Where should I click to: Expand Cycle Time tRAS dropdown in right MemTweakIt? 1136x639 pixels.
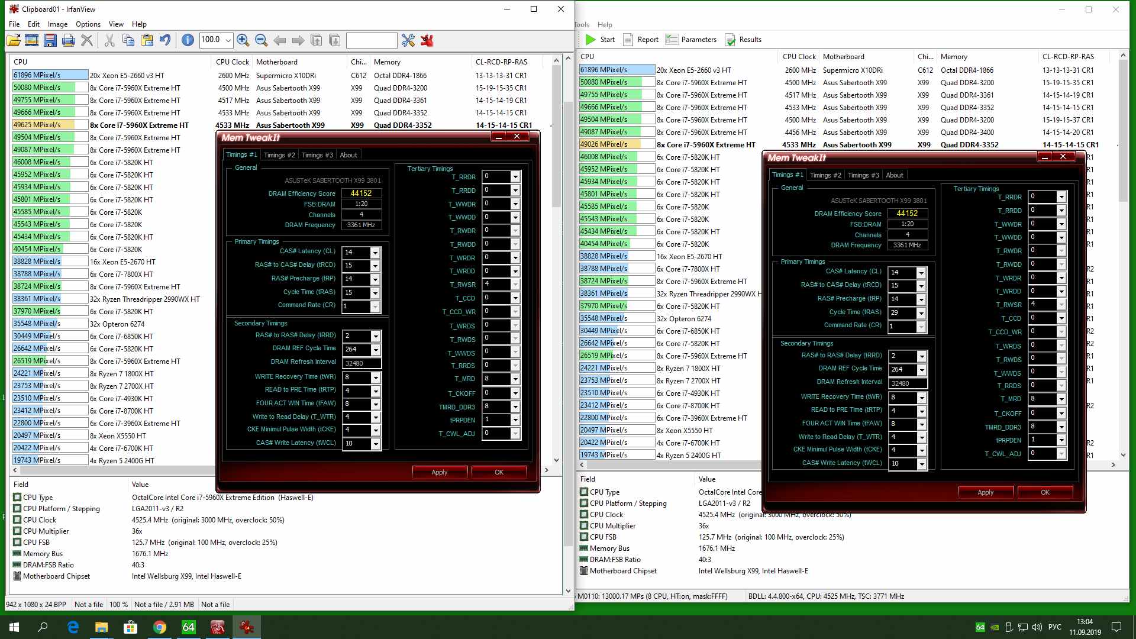pyautogui.click(x=921, y=313)
